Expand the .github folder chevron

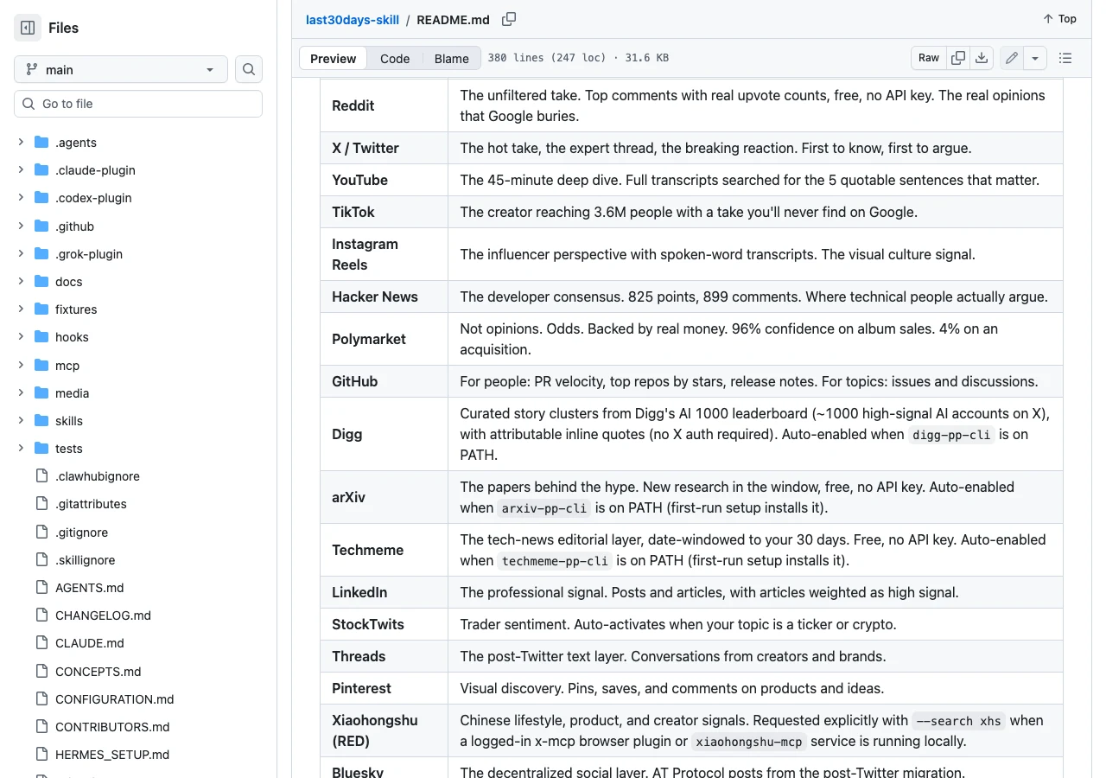pyautogui.click(x=21, y=226)
